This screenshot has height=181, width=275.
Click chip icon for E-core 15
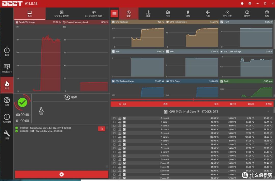[x=124, y=175]
